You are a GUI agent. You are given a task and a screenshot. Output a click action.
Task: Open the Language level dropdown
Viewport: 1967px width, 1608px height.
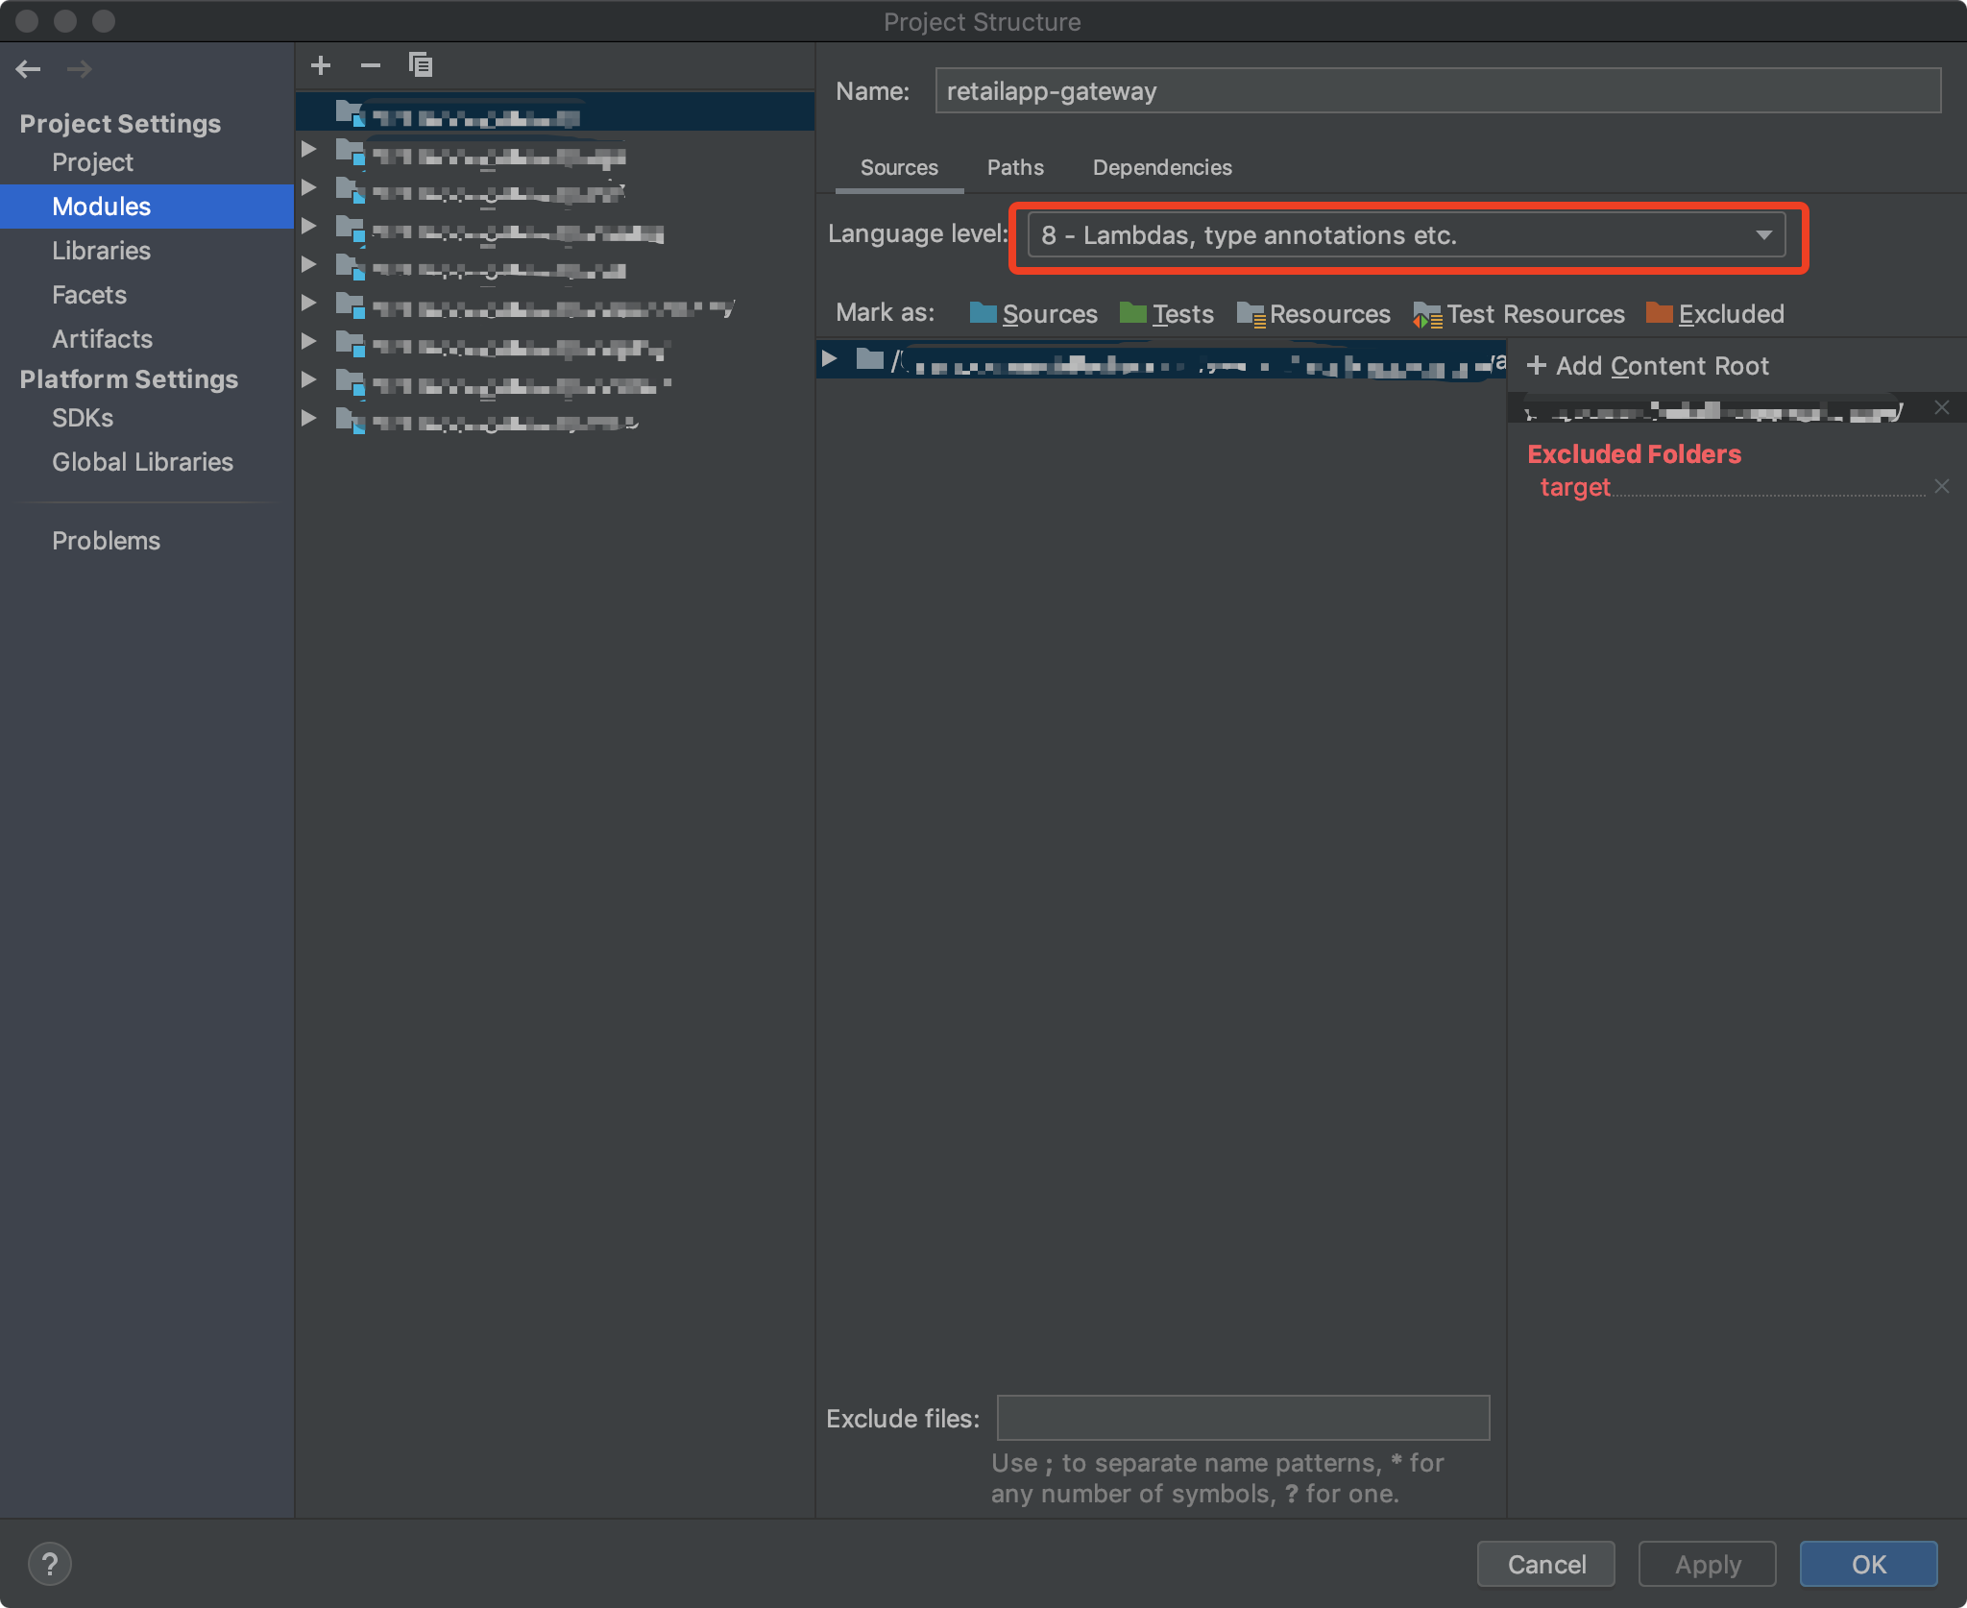click(x=1406, y=235)
